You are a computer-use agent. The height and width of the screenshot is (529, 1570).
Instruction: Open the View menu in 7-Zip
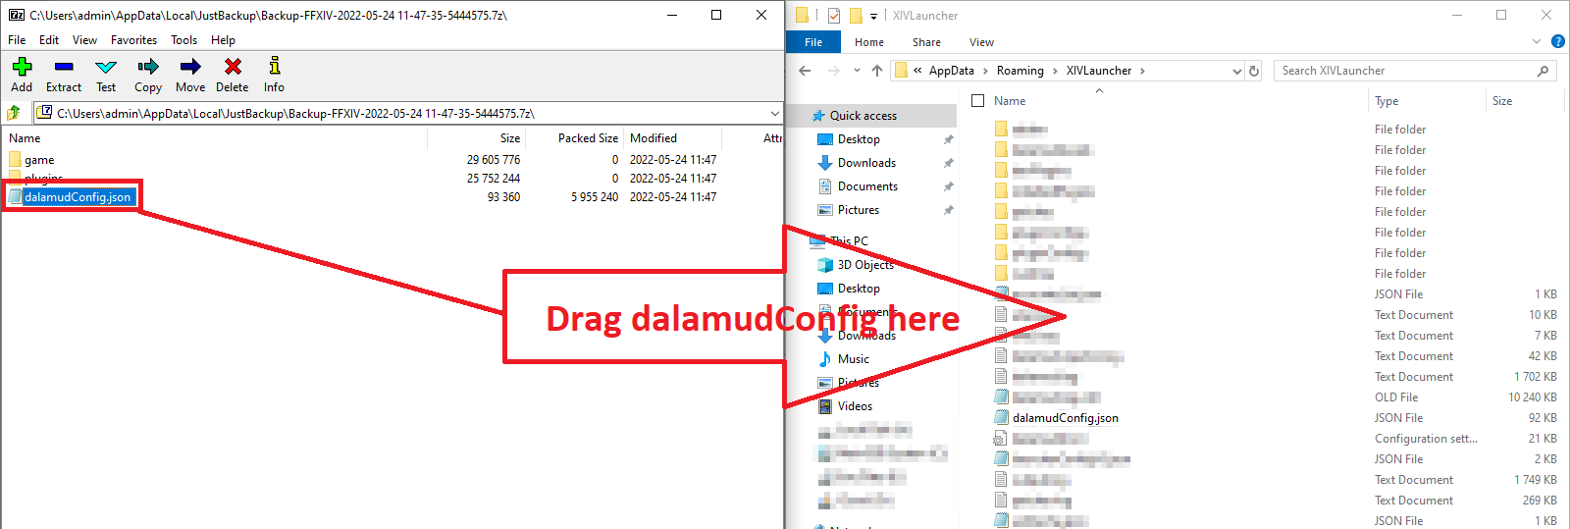(x=84, y=40)
